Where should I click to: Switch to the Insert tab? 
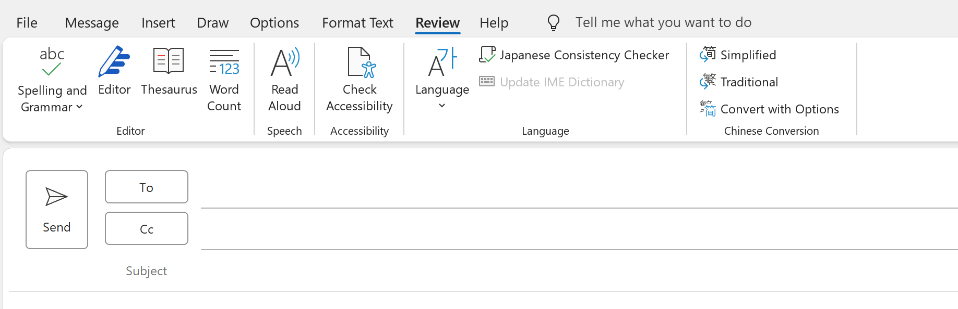pyautogui.click(x=158, y=23)
